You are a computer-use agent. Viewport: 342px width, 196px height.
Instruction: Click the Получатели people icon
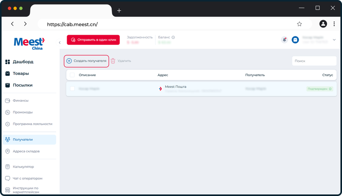coord(8,140)
